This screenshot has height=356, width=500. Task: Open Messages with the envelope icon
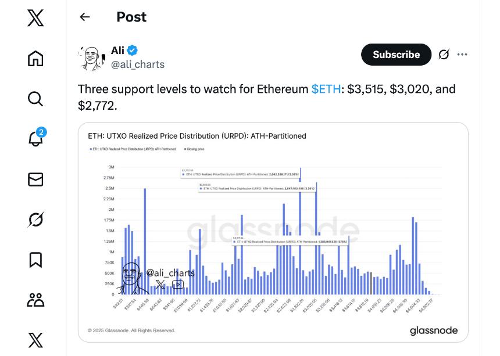(x=35, y=179)
